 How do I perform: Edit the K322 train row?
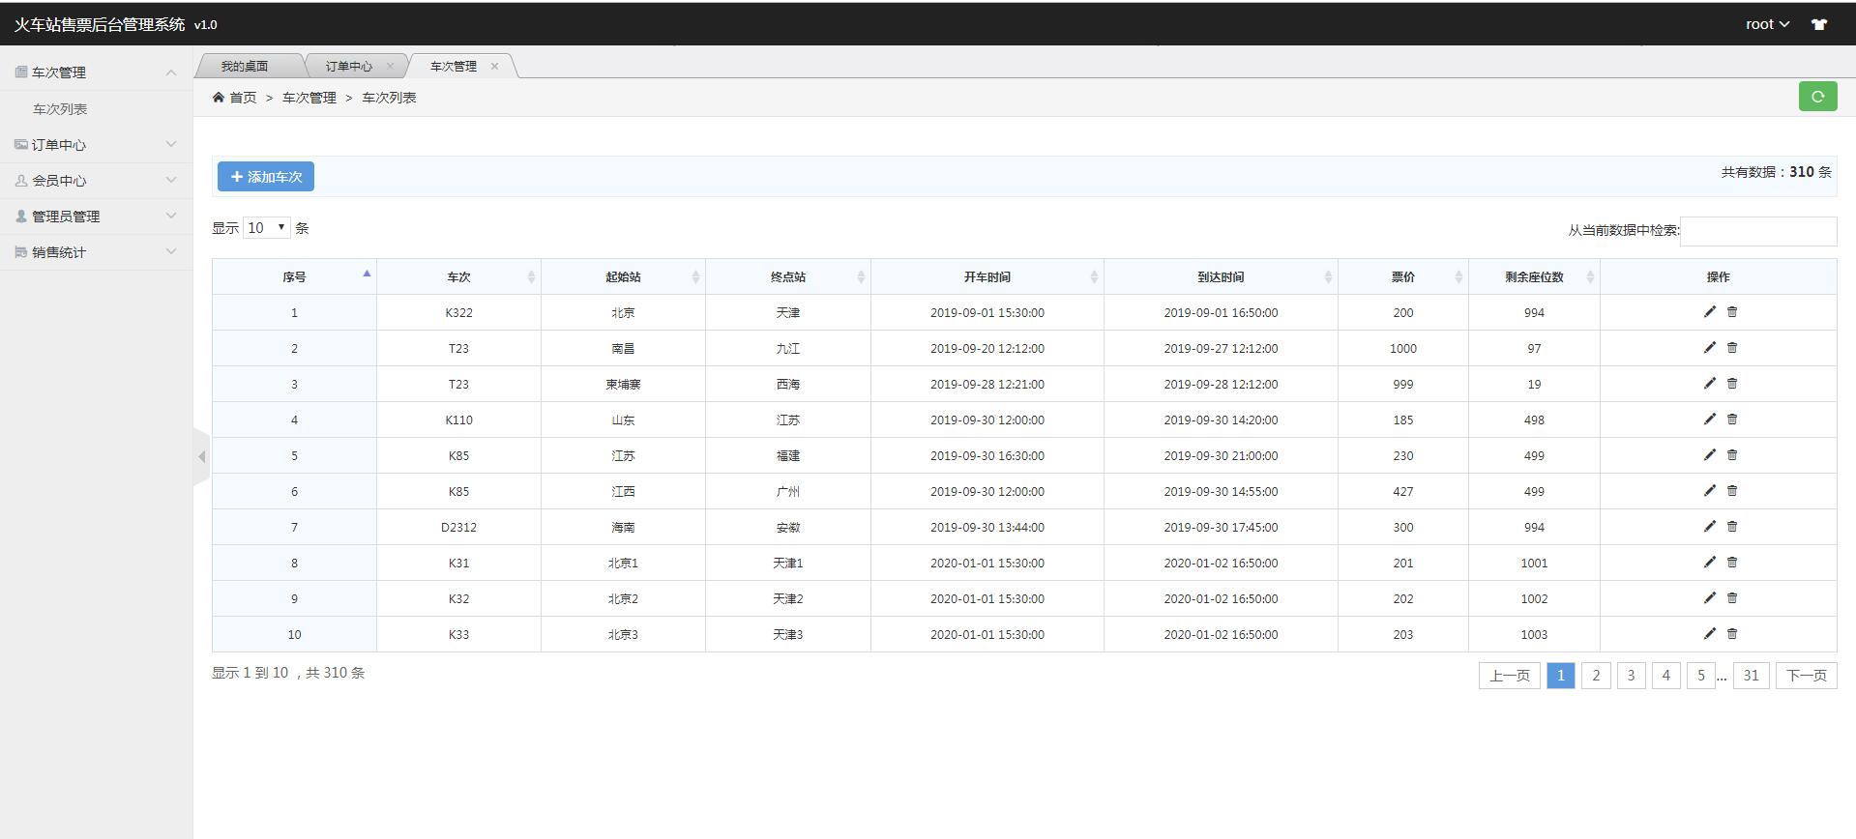[x=1709, y=311]
